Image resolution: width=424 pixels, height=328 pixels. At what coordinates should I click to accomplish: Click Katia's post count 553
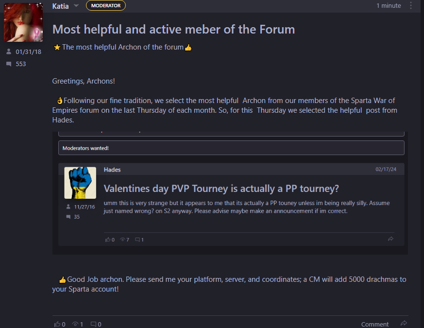[x=21, y=64]
